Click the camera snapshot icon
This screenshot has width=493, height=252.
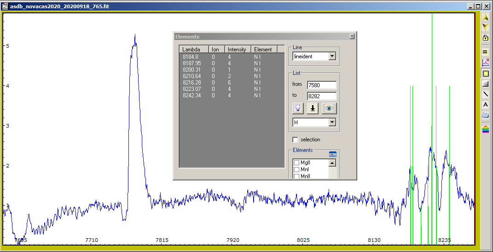click(485, 115)
